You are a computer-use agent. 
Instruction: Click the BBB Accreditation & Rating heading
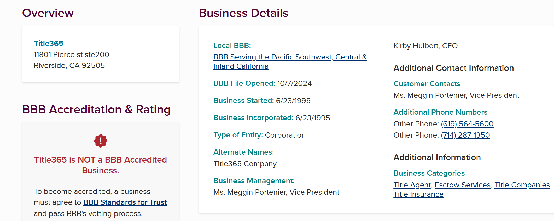(x=96, y=109)
